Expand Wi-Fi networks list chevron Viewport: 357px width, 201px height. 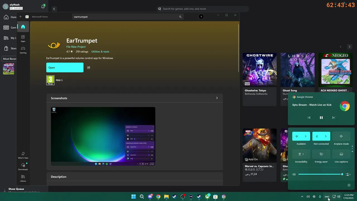[x=306, y=136]
